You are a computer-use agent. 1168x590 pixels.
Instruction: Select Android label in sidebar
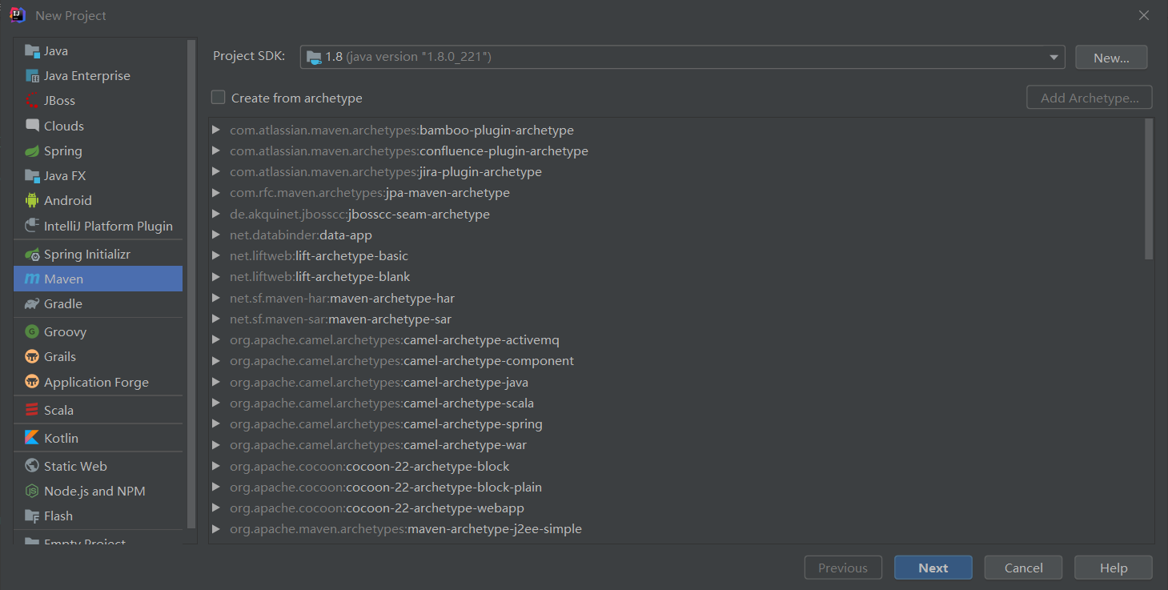pos(68,201)
